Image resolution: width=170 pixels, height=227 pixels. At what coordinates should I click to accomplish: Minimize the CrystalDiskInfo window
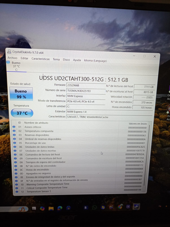point(134,56)
